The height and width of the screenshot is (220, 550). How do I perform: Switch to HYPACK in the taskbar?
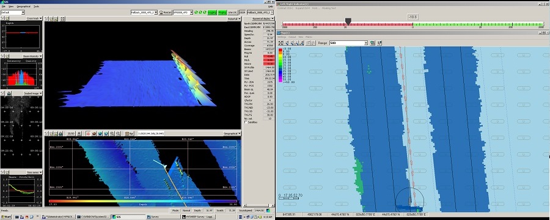[58, 217]
